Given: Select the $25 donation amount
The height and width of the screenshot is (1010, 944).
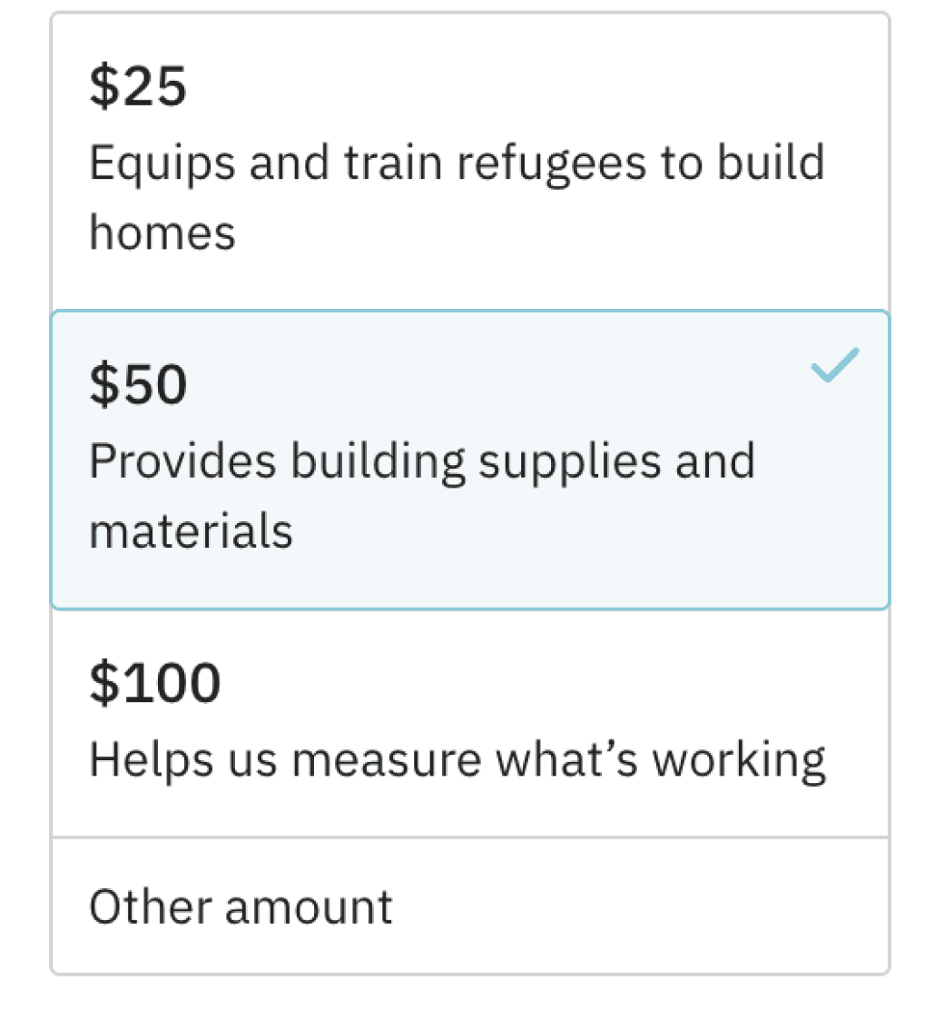Looking at the screenshot, I should coord(470,162).
